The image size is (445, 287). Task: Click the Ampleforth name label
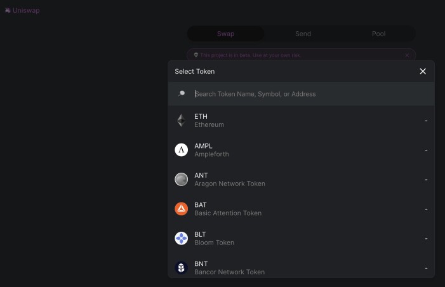(x=211, y=154)
